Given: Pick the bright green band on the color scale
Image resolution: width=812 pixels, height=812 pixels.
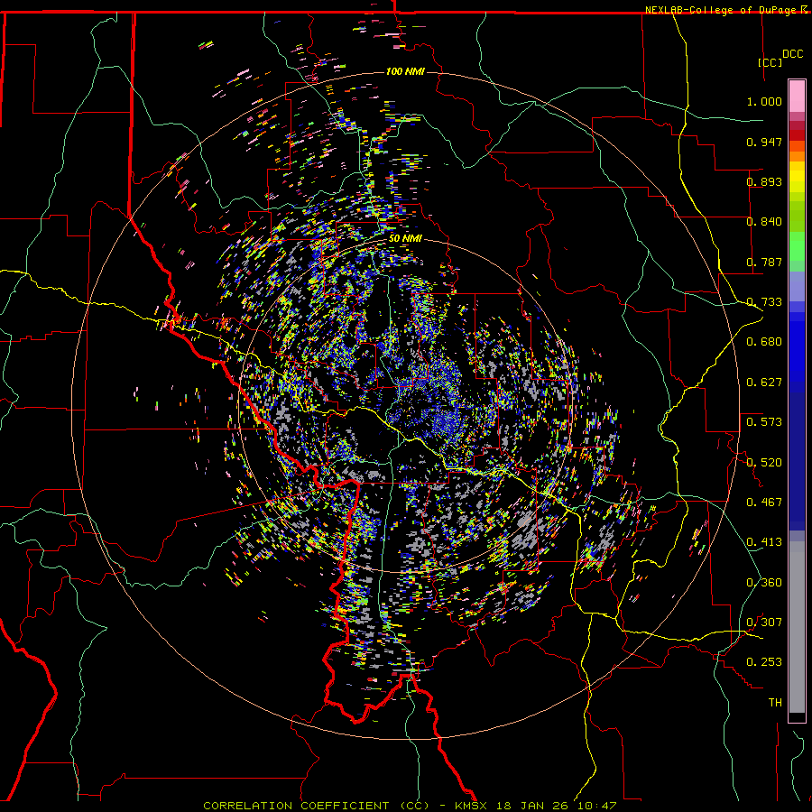Looking at the screenshot, I should (x=797, y=246).
